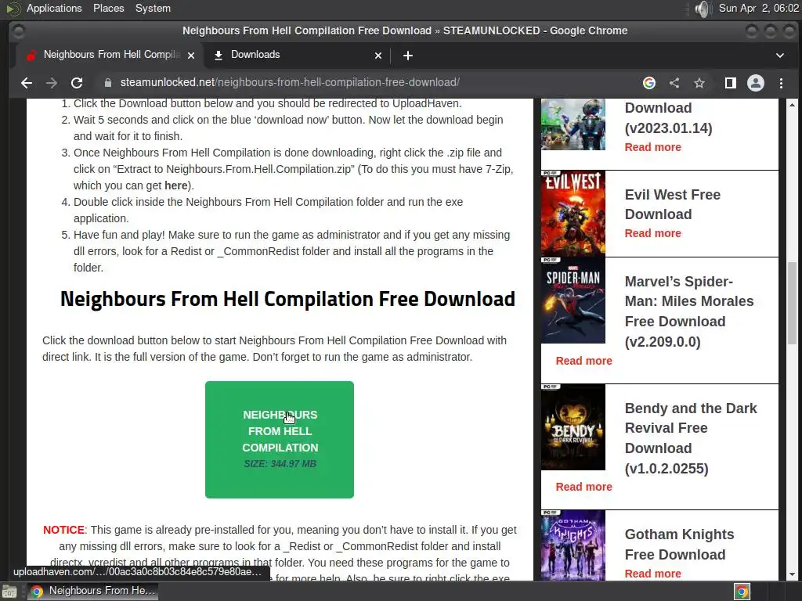This screenshot has width=802, height=601.
Task: Open Marvel's Spider-Man Miles Morales link
Action: click(689, 311)
